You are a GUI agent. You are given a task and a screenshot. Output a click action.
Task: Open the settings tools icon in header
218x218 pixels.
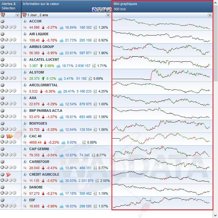point(109,10)
